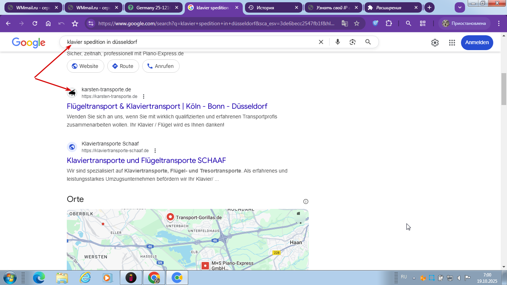Image resolution: width=507 pixels, height=285 pixels.
Task: Launch Microsoft Edge from taskbar
Action: (x=39, y=278)
